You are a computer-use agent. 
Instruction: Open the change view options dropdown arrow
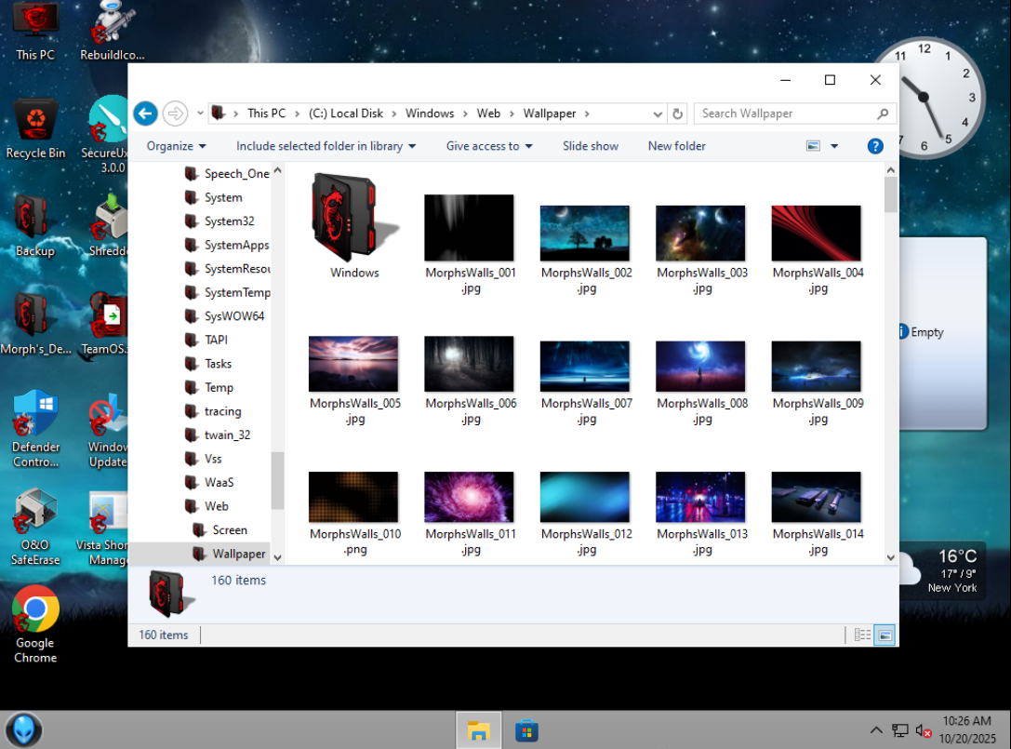pos(834,146)
